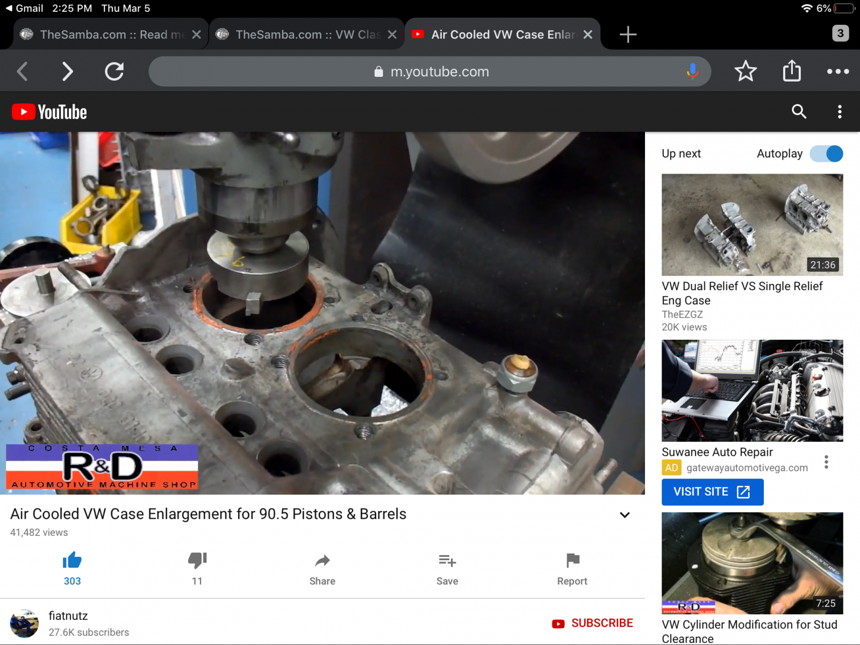Screen dimensions: 860x645
Task: Click the 20K views text
Action: [x=684, y=327]
